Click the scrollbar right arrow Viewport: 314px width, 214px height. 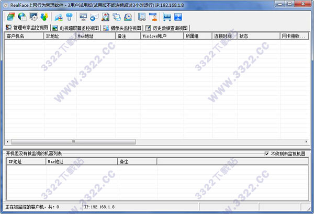tap(306, 141)
